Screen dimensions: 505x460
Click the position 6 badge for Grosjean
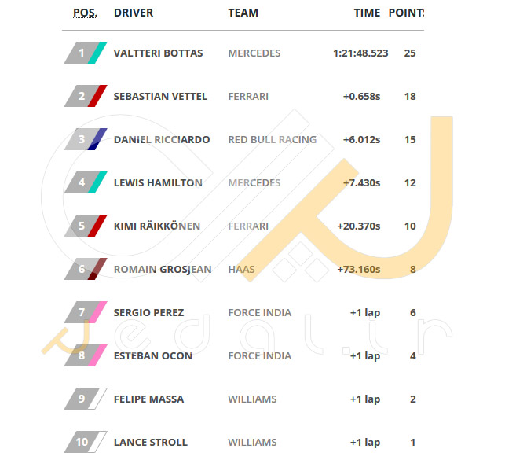[x=86, y=269]
